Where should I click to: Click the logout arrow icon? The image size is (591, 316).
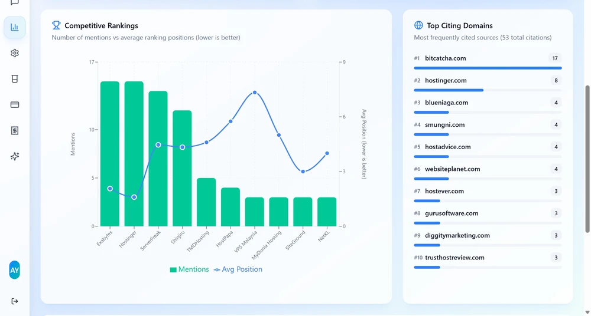[15, 301]
